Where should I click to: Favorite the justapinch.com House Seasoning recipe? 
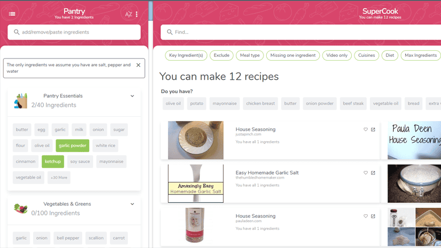[x=365, y=130]
